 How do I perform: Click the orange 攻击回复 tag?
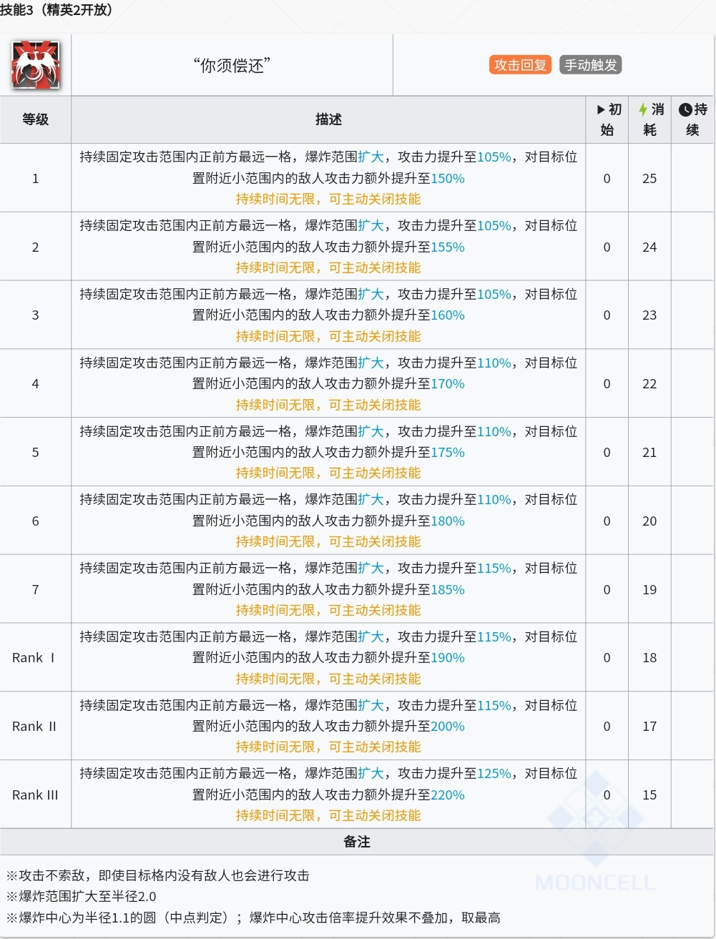(x=521, y=65)
